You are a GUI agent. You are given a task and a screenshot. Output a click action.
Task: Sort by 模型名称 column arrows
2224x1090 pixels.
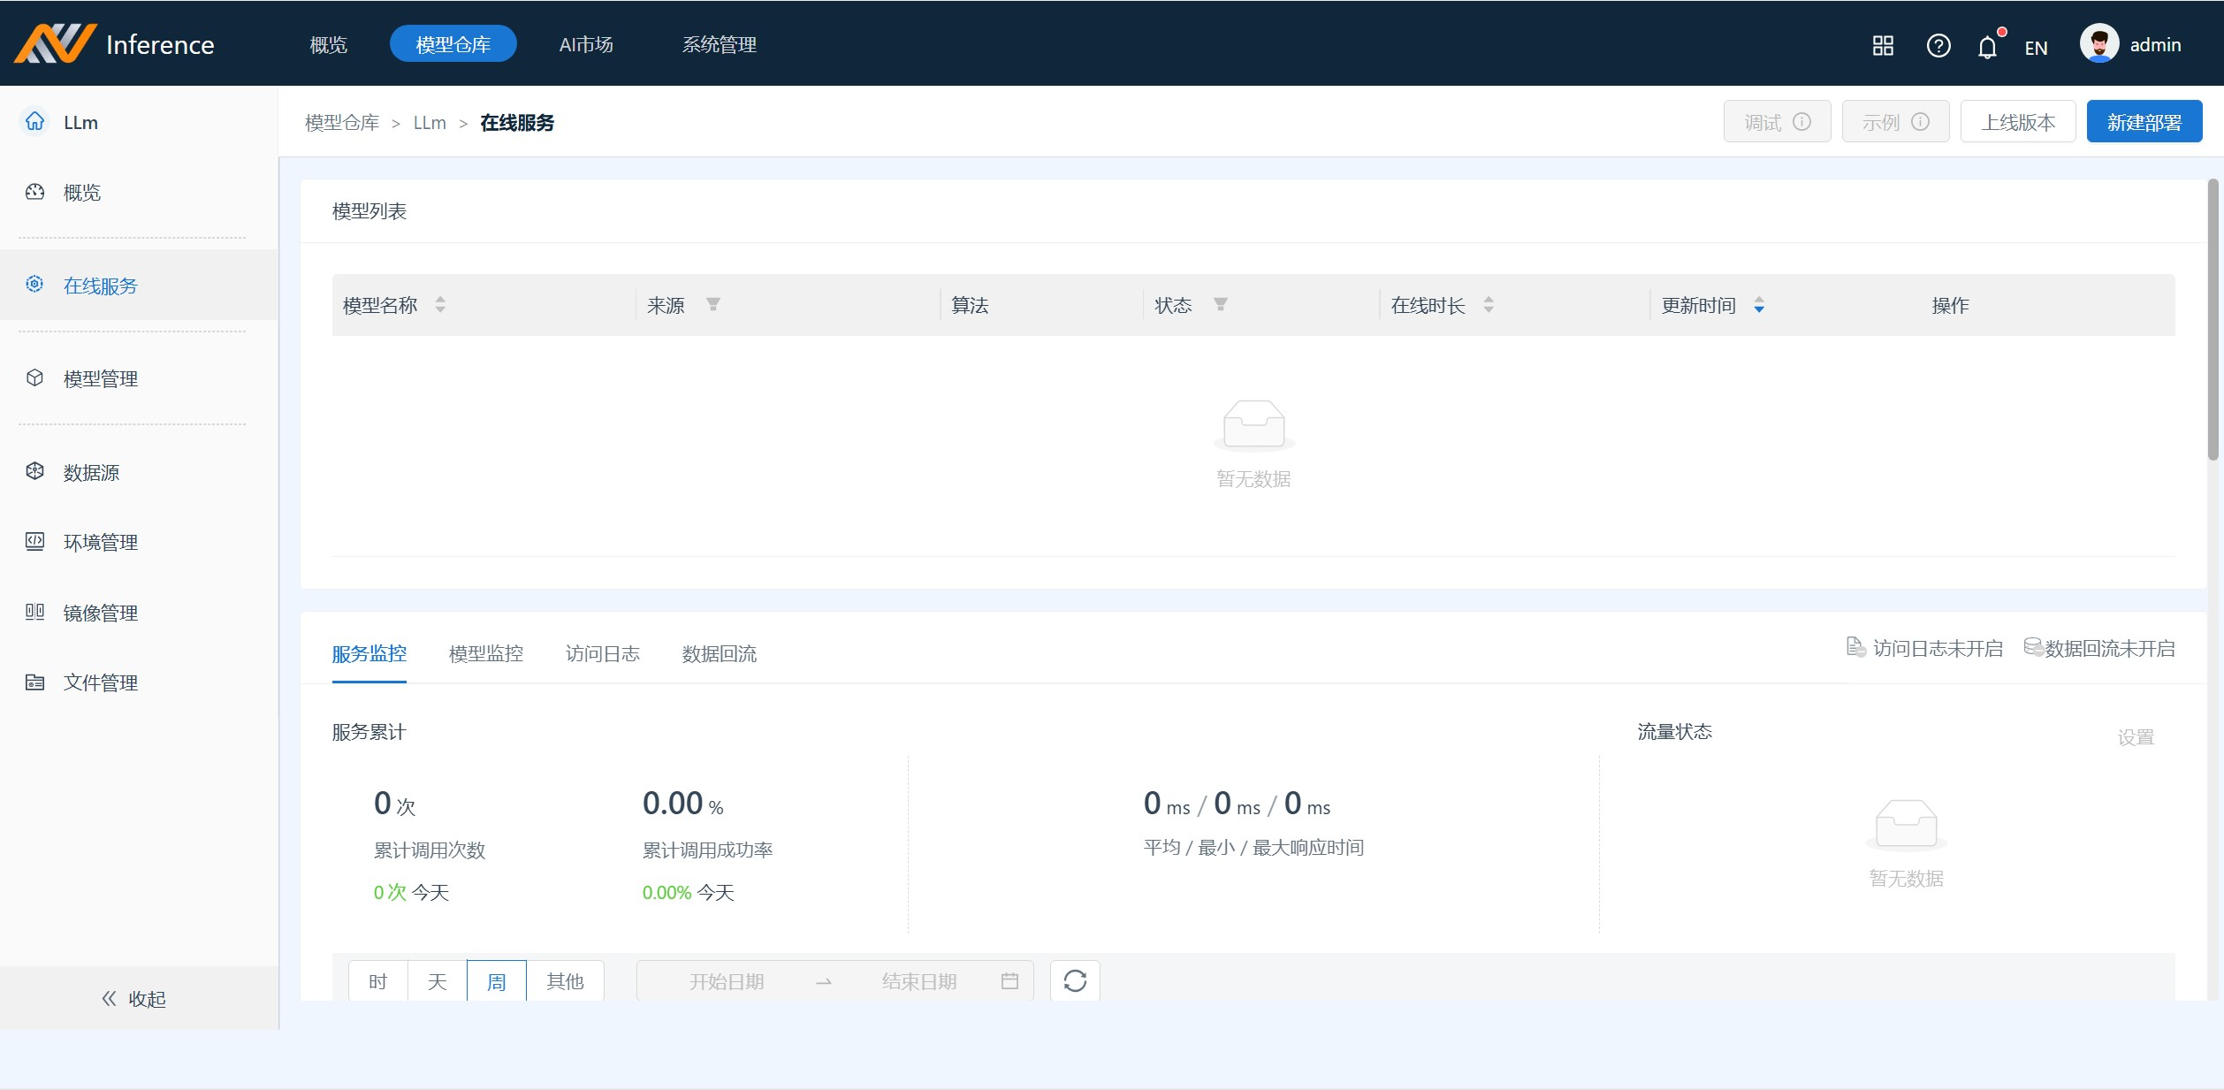(440, 305)
